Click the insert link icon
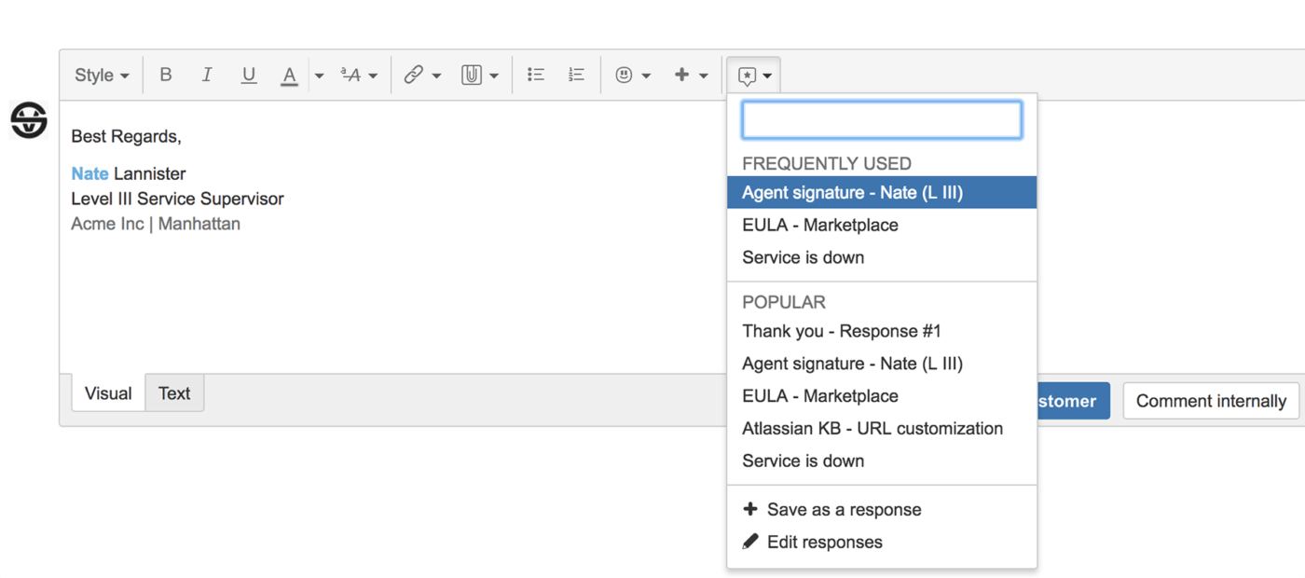 [x=414, y=76]
